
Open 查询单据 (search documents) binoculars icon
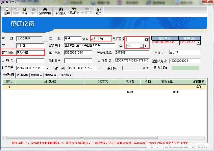(x=45, y=11)
